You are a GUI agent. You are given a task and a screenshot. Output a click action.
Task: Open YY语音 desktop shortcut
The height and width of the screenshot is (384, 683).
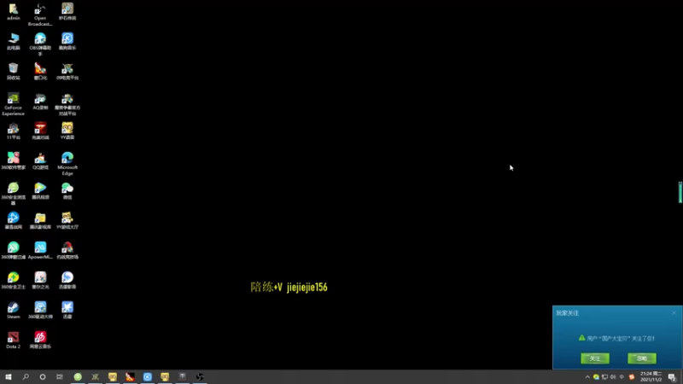click(67, 131)
